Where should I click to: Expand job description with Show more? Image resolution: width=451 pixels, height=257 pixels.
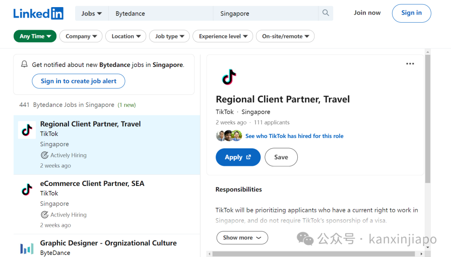point(242,238)
